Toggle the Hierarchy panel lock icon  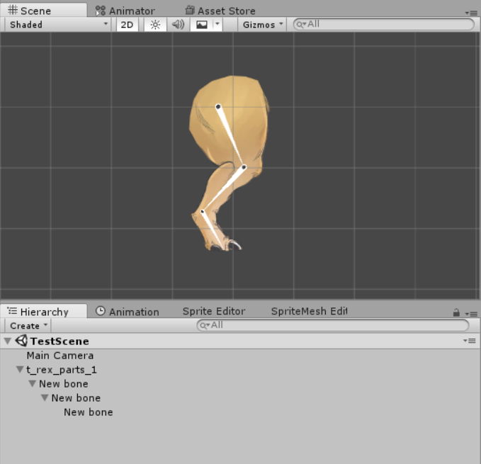click(x=456, y=312)
